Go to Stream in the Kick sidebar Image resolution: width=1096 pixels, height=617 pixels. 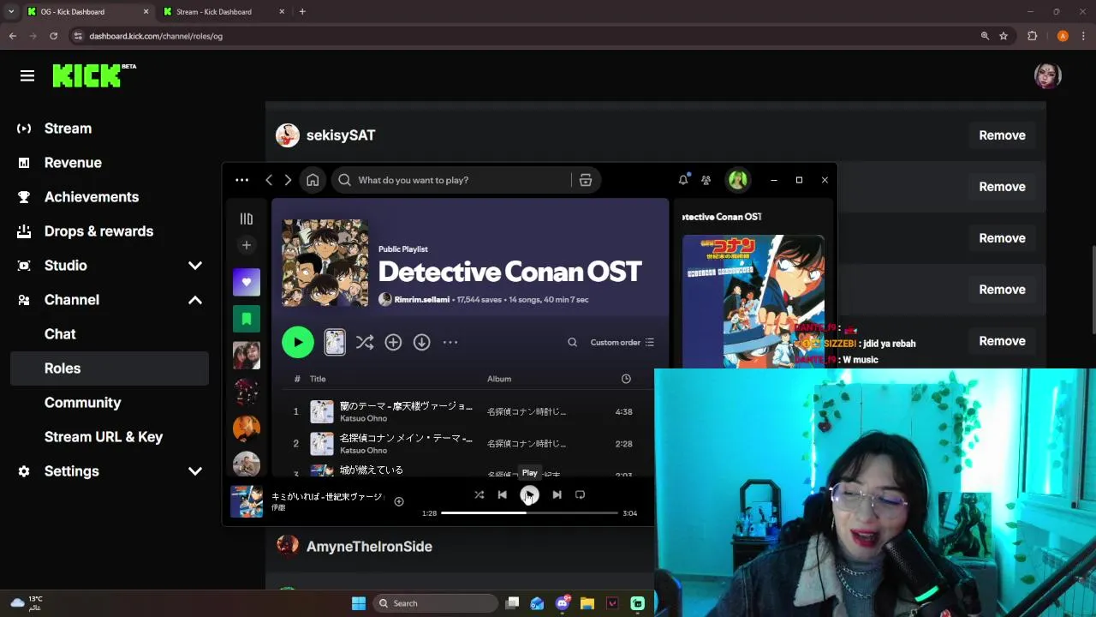(68, 129)
